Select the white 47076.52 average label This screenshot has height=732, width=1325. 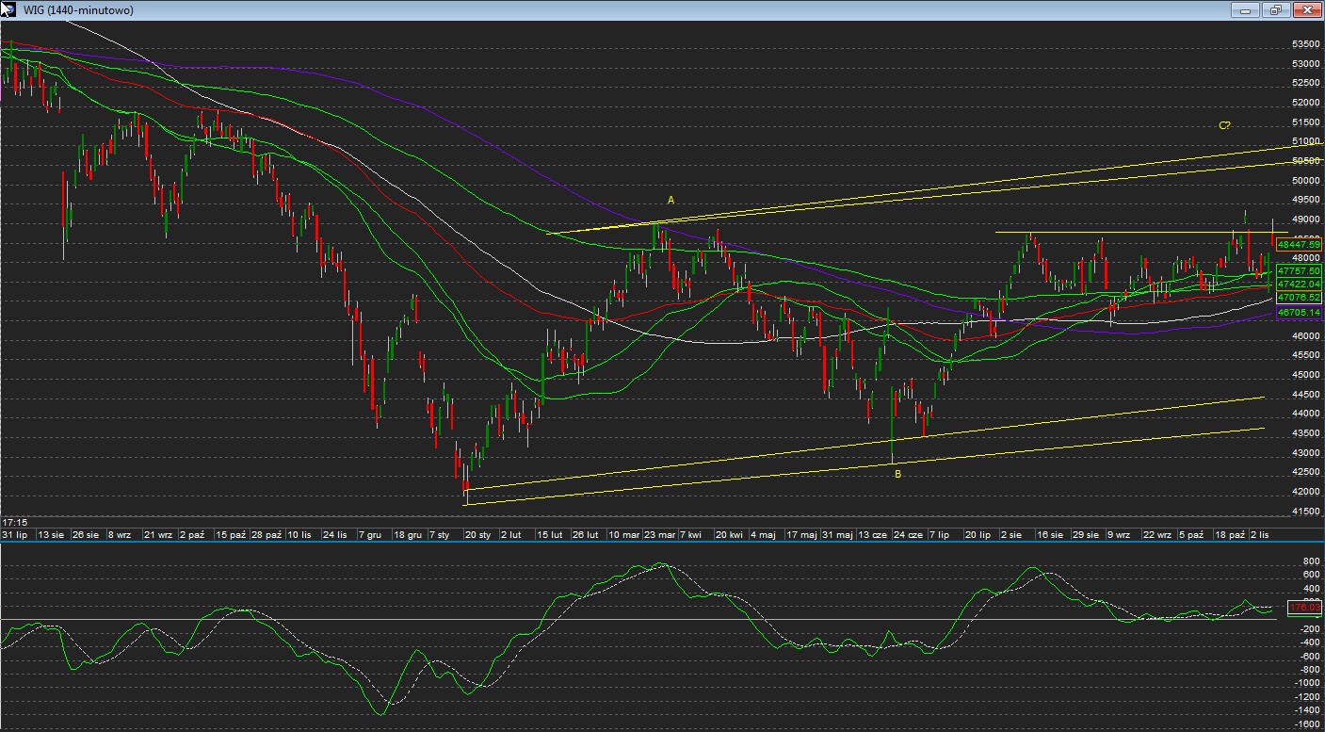[x=1299, y=297]
